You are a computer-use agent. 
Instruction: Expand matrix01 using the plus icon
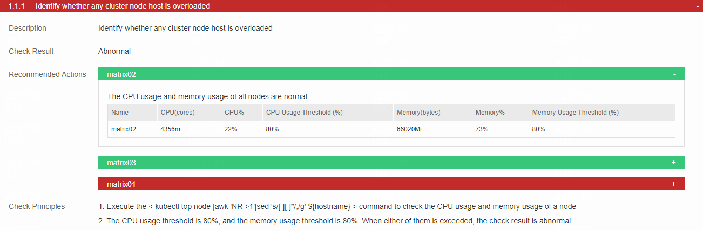click(x=673, y=184)
